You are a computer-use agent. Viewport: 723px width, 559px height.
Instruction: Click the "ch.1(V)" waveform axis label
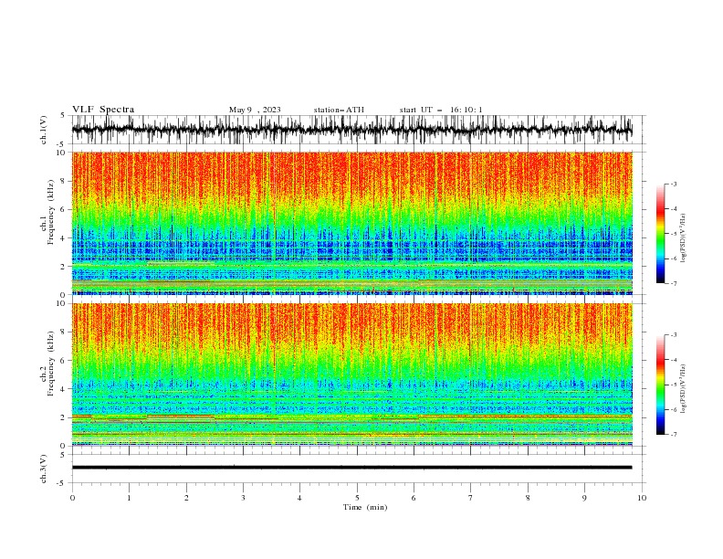pos(44,130)
